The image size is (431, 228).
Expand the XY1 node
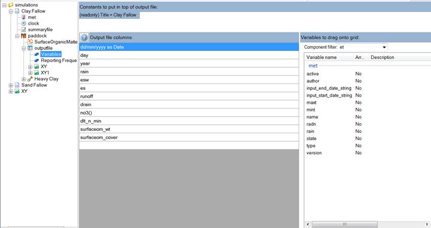click(30, 73)
